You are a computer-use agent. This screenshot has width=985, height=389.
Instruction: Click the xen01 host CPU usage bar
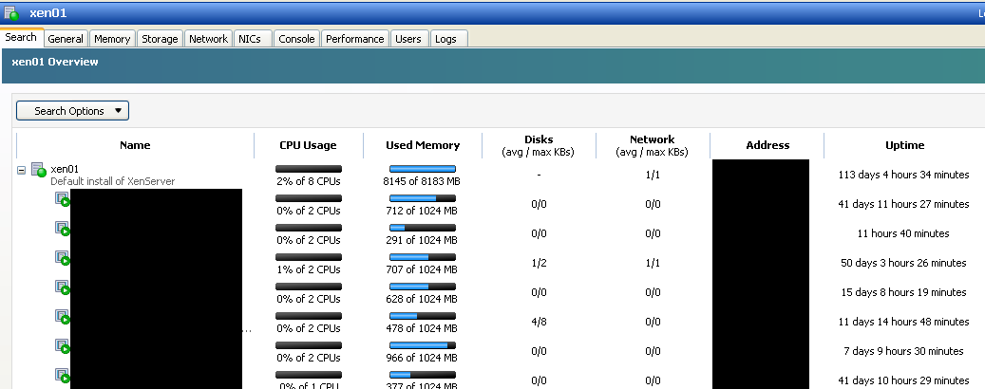coord(309,169)
